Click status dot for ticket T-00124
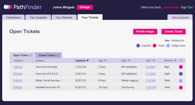The height and width of the screenshot is (105, 195). click(x=181, y=67)
